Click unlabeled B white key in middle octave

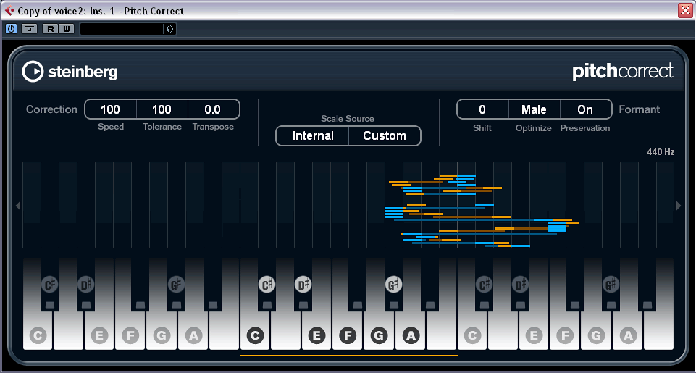pos(441,331)
